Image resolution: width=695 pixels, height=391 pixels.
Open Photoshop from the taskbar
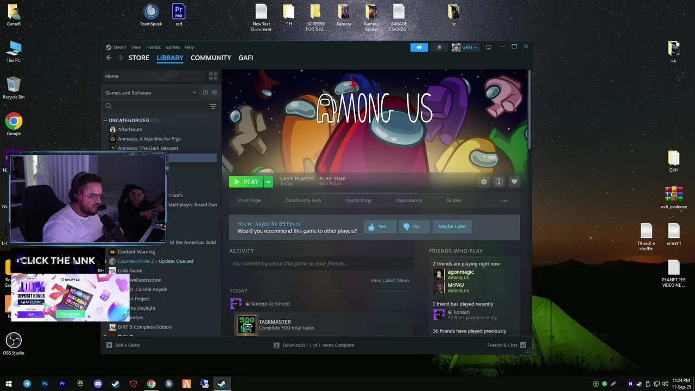tap(45, 384)
